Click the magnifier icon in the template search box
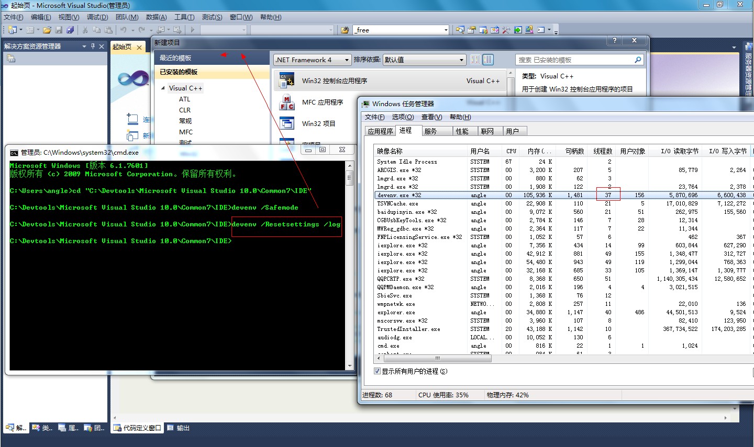The image size is (754, 447). click(x=638, y=60)
